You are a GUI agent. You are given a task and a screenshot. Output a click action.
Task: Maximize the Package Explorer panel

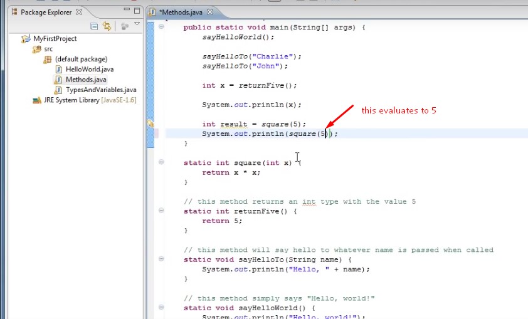137,11
